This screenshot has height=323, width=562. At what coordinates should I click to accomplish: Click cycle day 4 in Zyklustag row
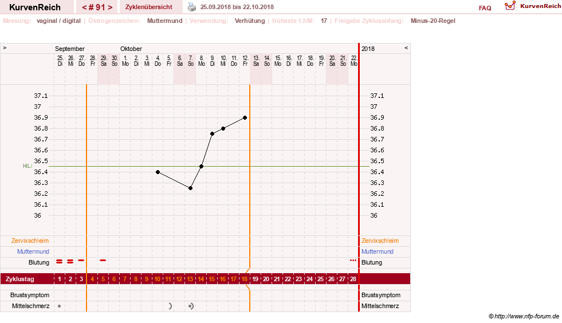tap(92, 279)
